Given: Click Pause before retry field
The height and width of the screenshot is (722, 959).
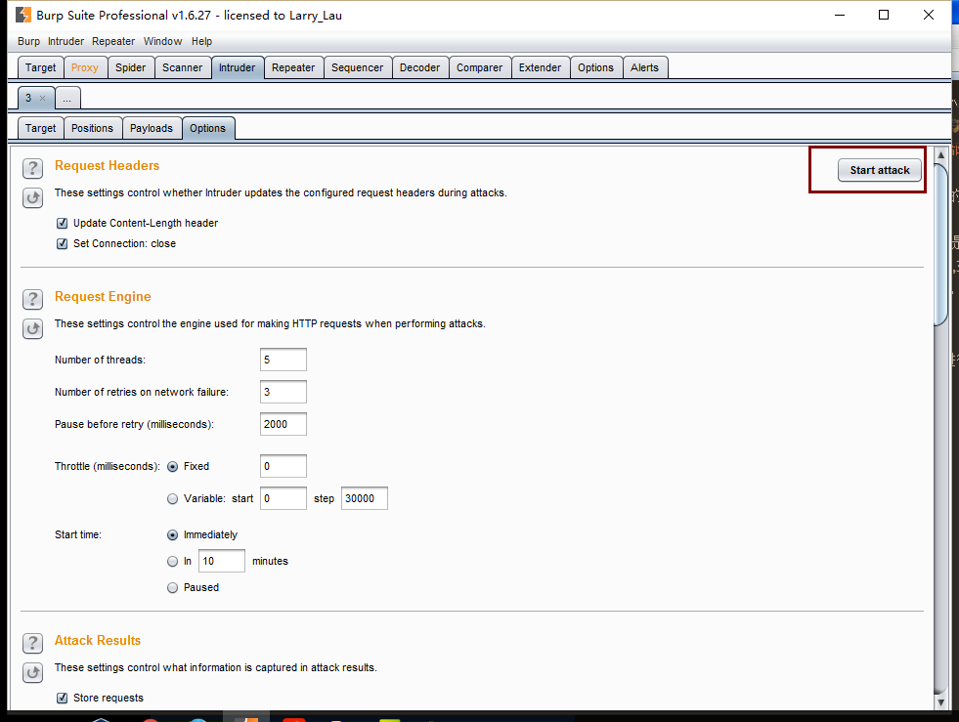Looking at the screenshot, I should click(x=283, y=424).
